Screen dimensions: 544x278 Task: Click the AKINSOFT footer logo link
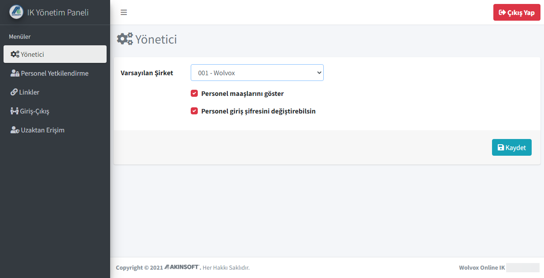(183, 267)
